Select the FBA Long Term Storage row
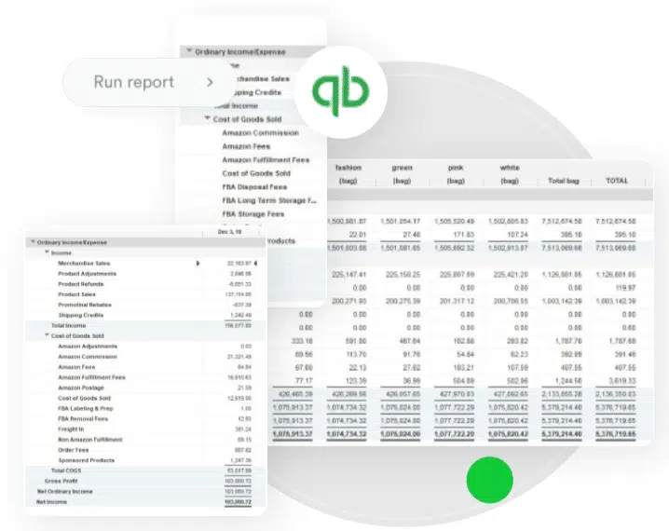The width and height of the screenshot is (669, 531). 269,200
